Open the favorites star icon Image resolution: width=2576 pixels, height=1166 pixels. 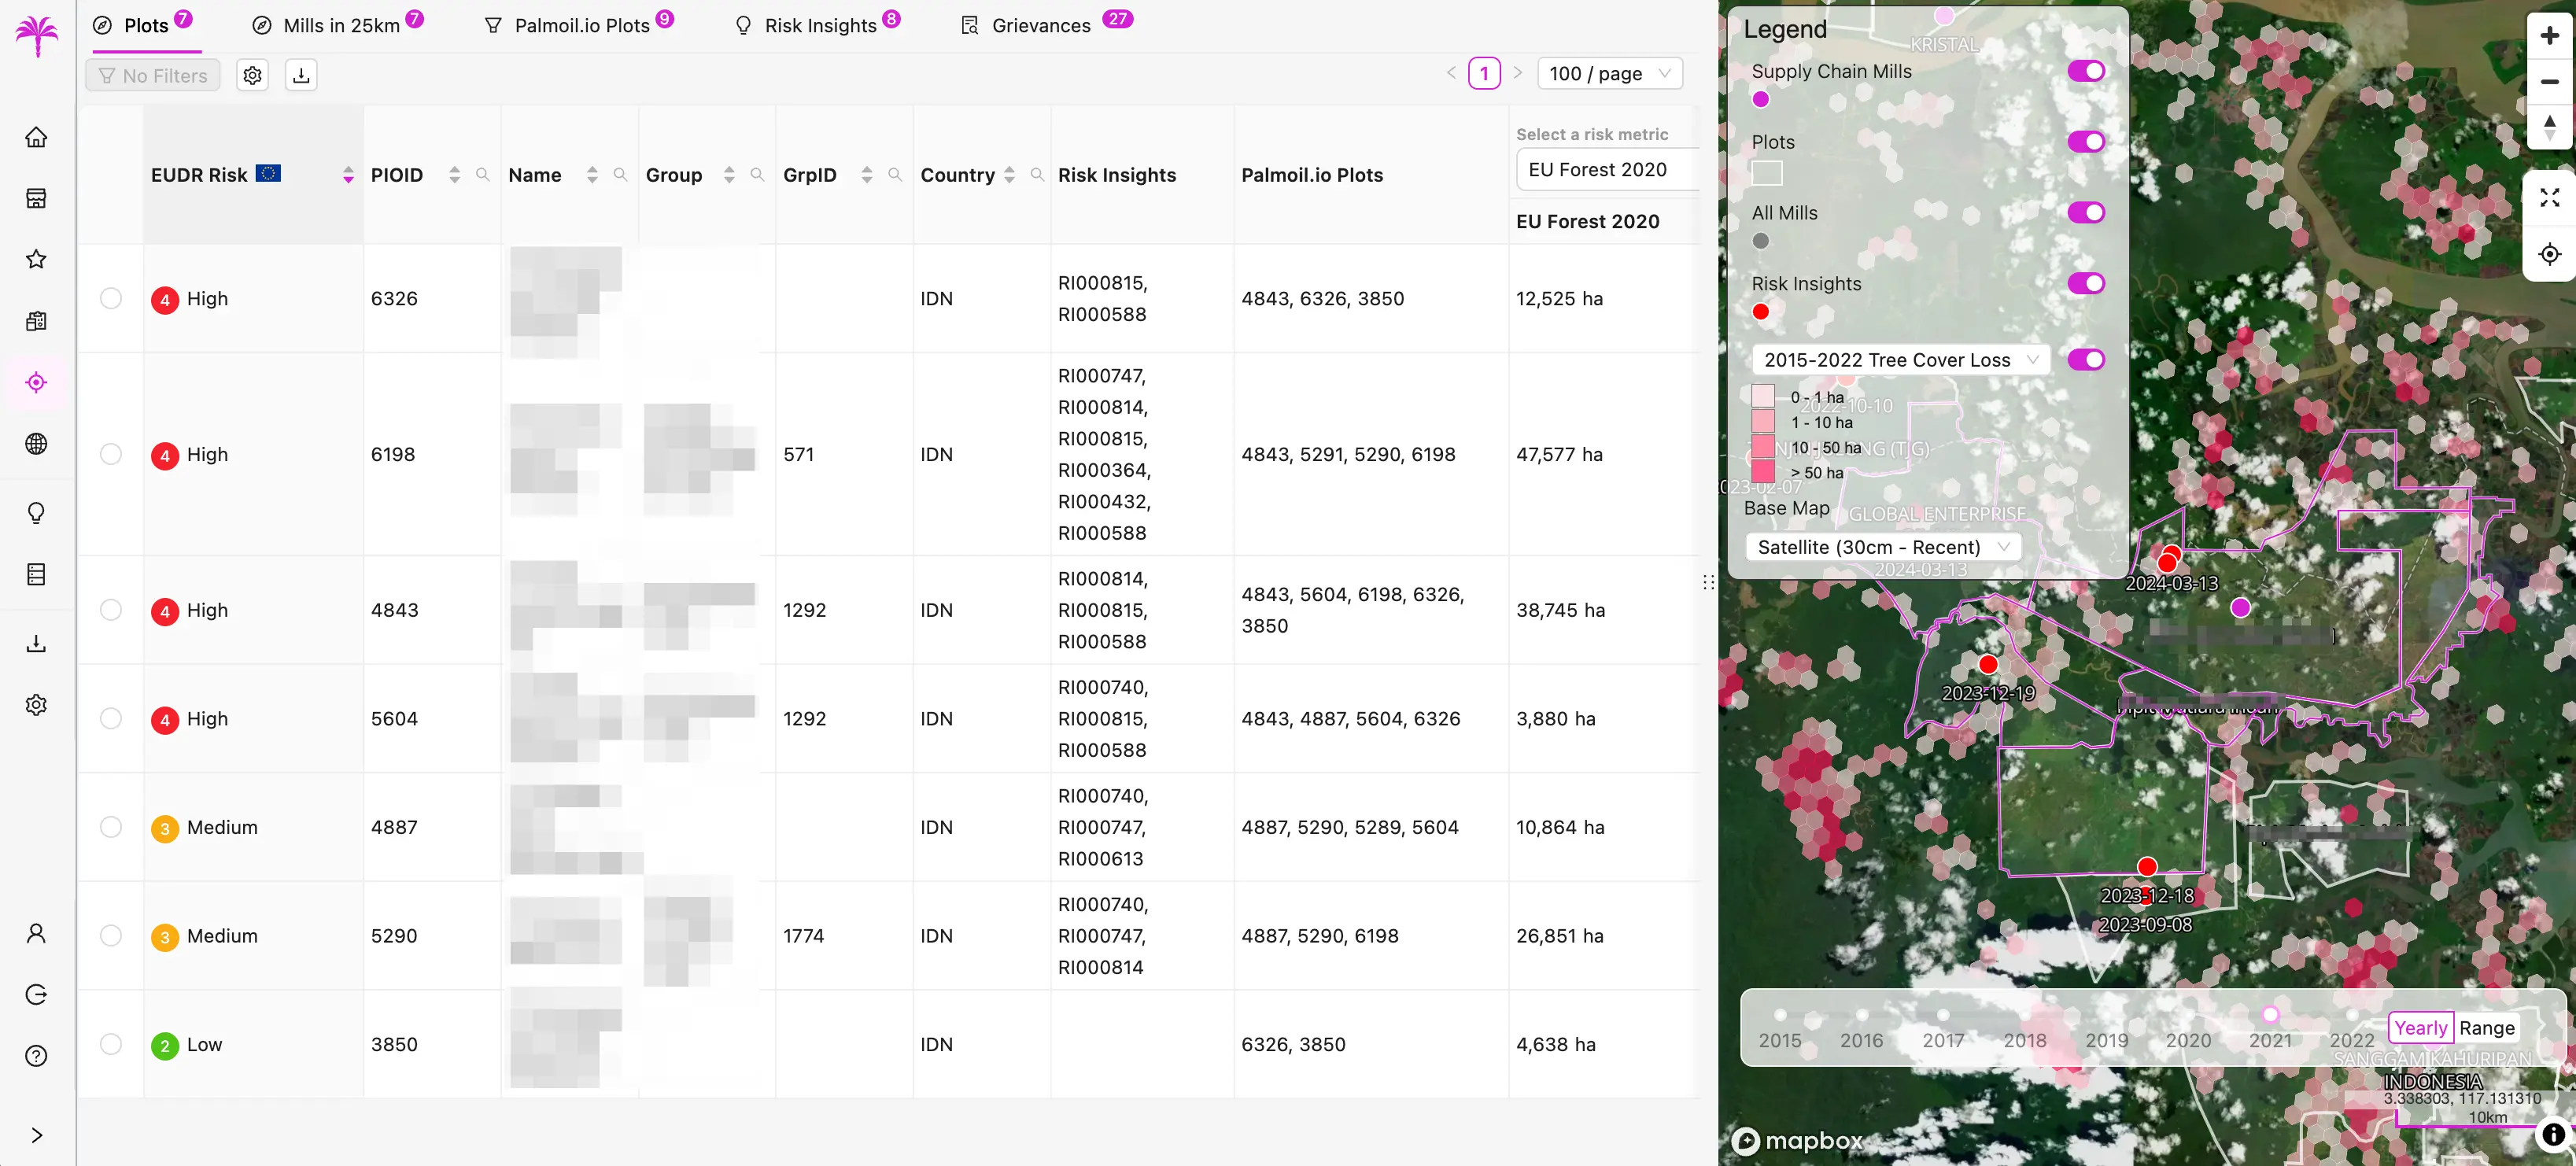point(36,260)
